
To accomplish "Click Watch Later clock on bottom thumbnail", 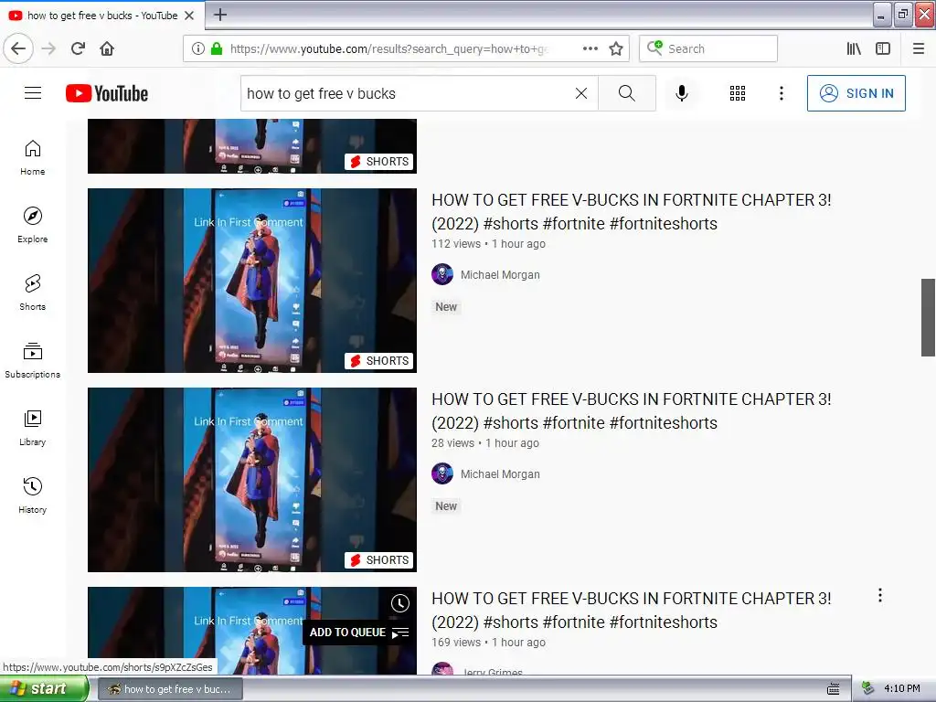I will [400, 603].
